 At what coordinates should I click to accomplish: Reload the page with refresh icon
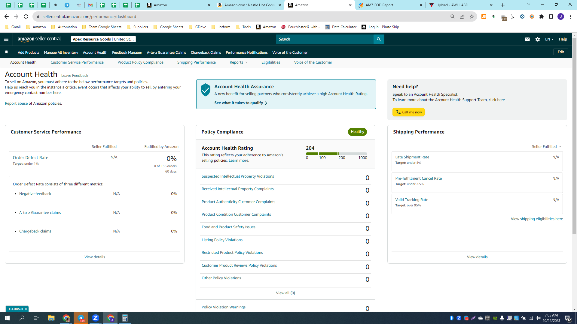pos(26,16)
